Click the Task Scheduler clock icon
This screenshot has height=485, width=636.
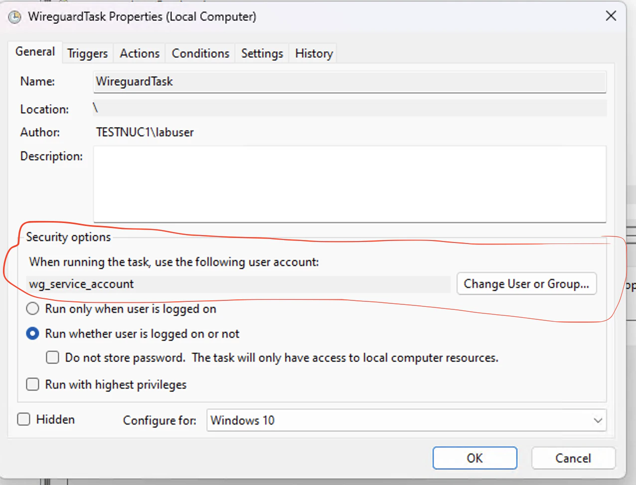(x=14, y=16)
